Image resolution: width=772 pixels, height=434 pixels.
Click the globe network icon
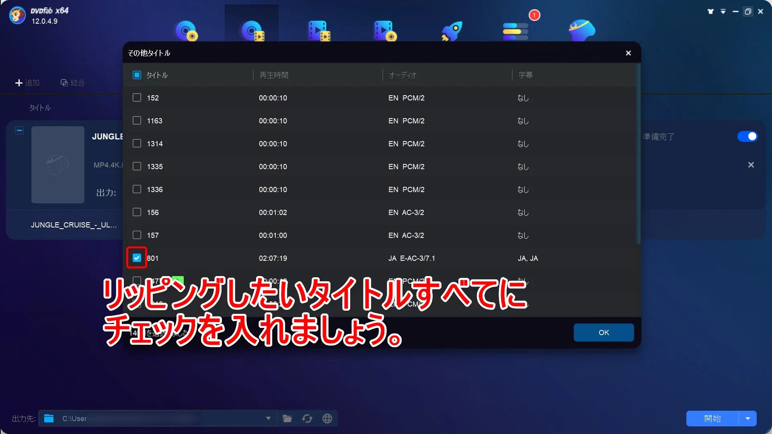click(327, 419)
